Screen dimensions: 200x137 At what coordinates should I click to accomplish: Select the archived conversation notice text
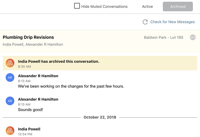coord(58,62)
